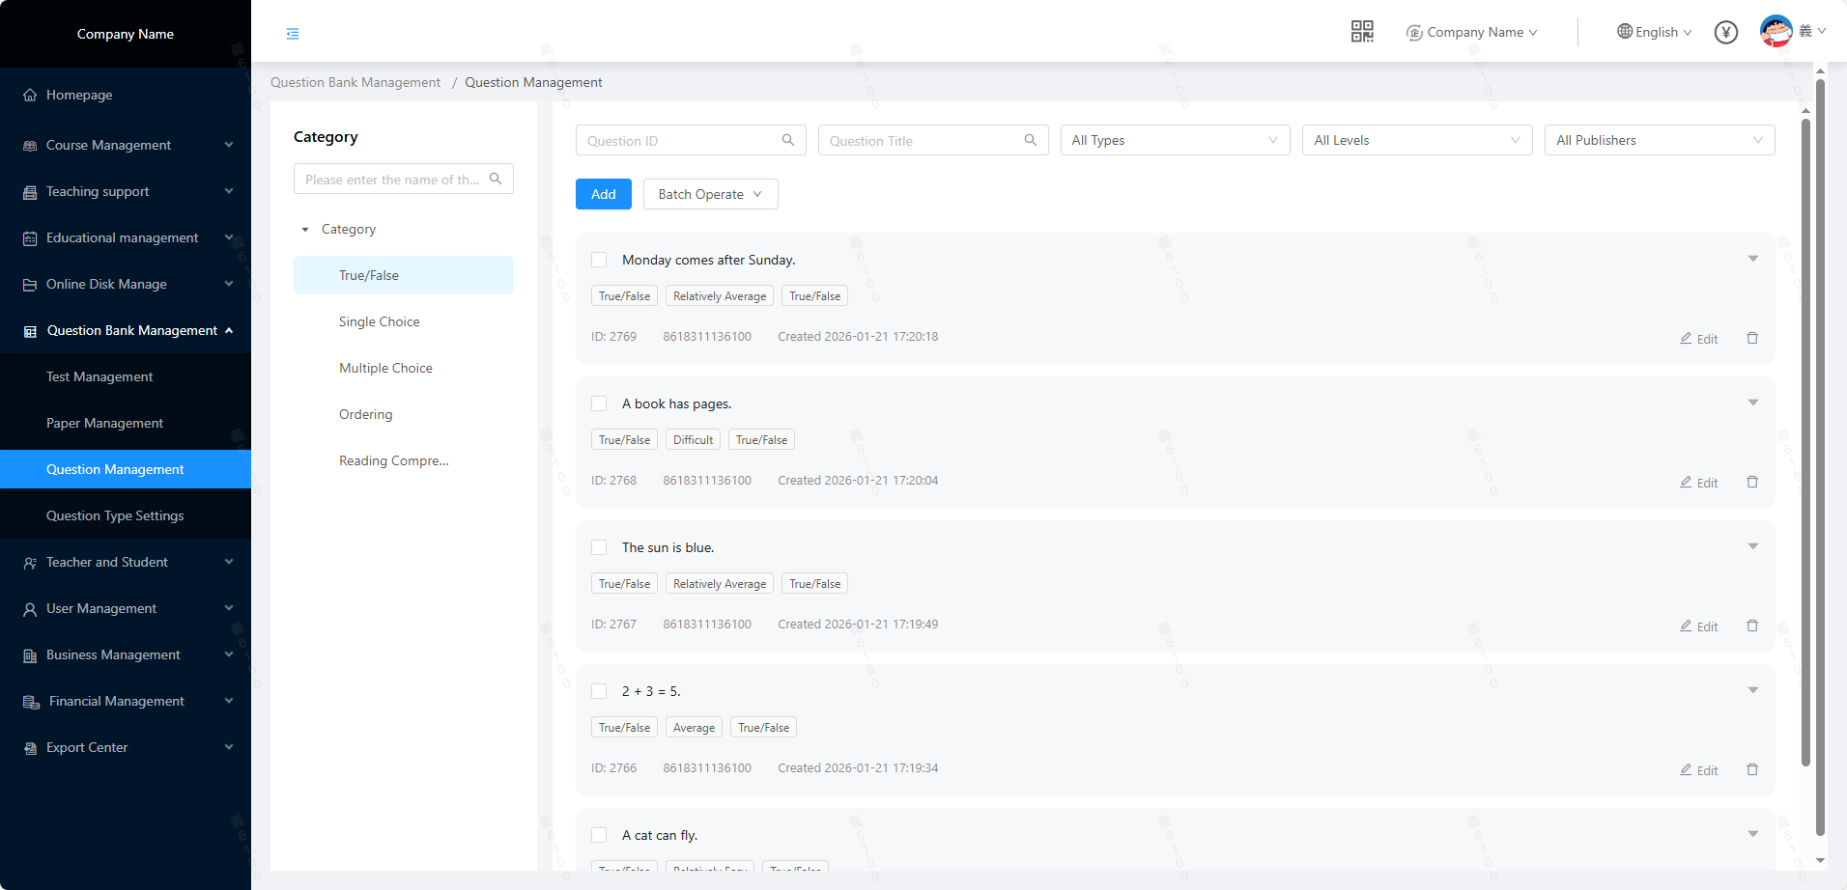Screen dimensions: 1847x890
Task: Open the All Types dropdown
Action: click(1175, 141)
